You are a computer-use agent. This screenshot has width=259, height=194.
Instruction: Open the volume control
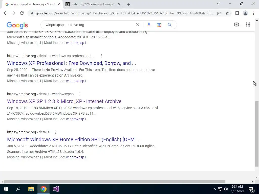tap(226, 189)
